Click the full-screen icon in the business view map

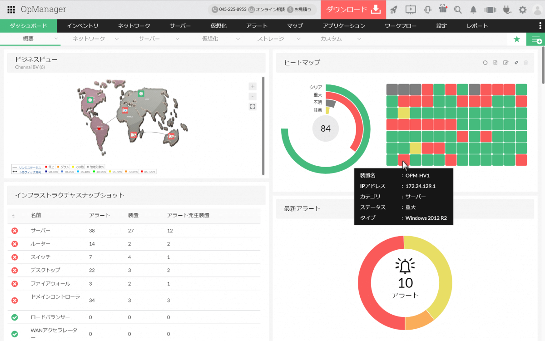point(253,106)
